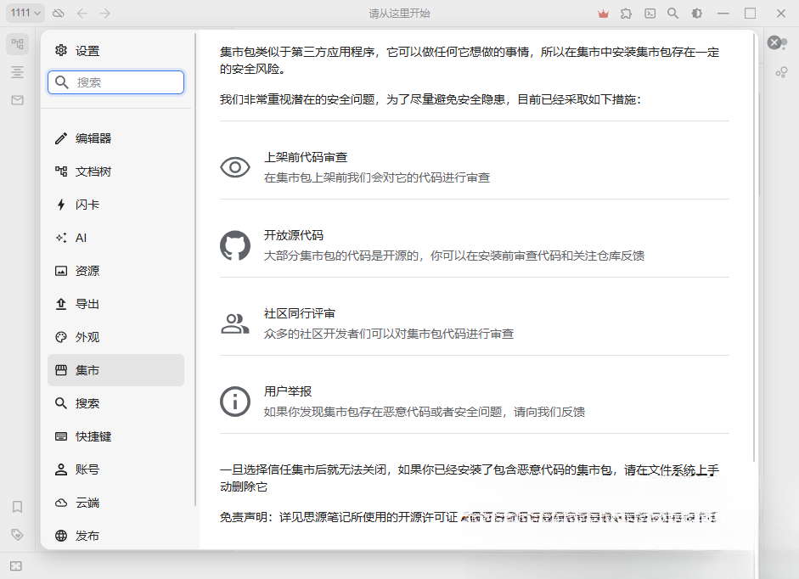Click the settings content vertical scrollbar

754,247
